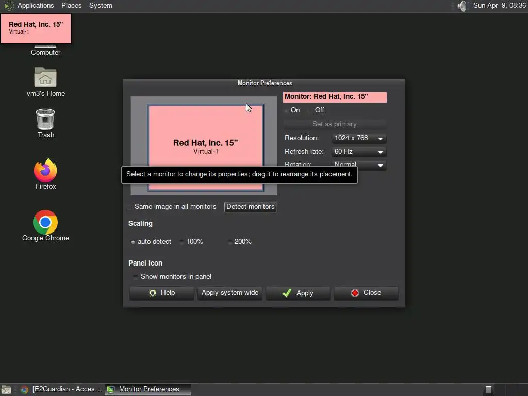Screen dimensions: 528x396
Task: Click the workspace switcher square in bottom panel
Action: (488, 390)
